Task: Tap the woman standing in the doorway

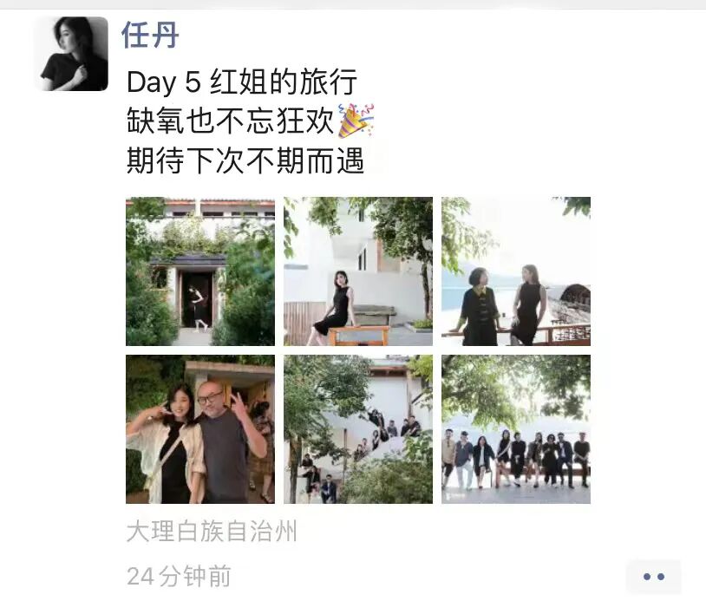Action: pos(198,309)
